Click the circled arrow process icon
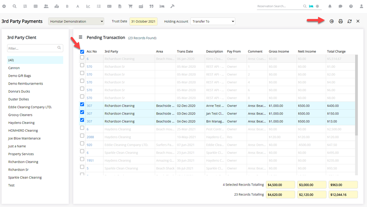This screenshot has height=207, width=367. (332, 21)
